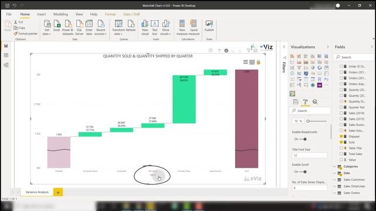The image size is (376, 211).
Task: Click the Title Font Size field
Action: [x=310, y=155]
